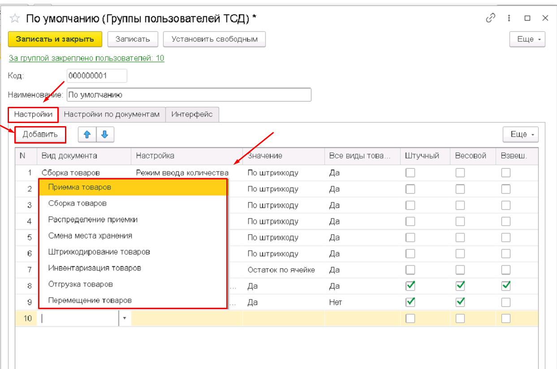
Task: Open linked users count link
Action: click(x=86, y=58)
